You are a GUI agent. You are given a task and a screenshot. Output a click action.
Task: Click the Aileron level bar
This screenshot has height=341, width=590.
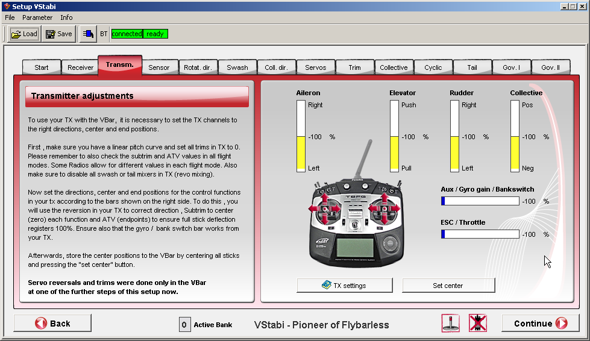click(301, 136)
